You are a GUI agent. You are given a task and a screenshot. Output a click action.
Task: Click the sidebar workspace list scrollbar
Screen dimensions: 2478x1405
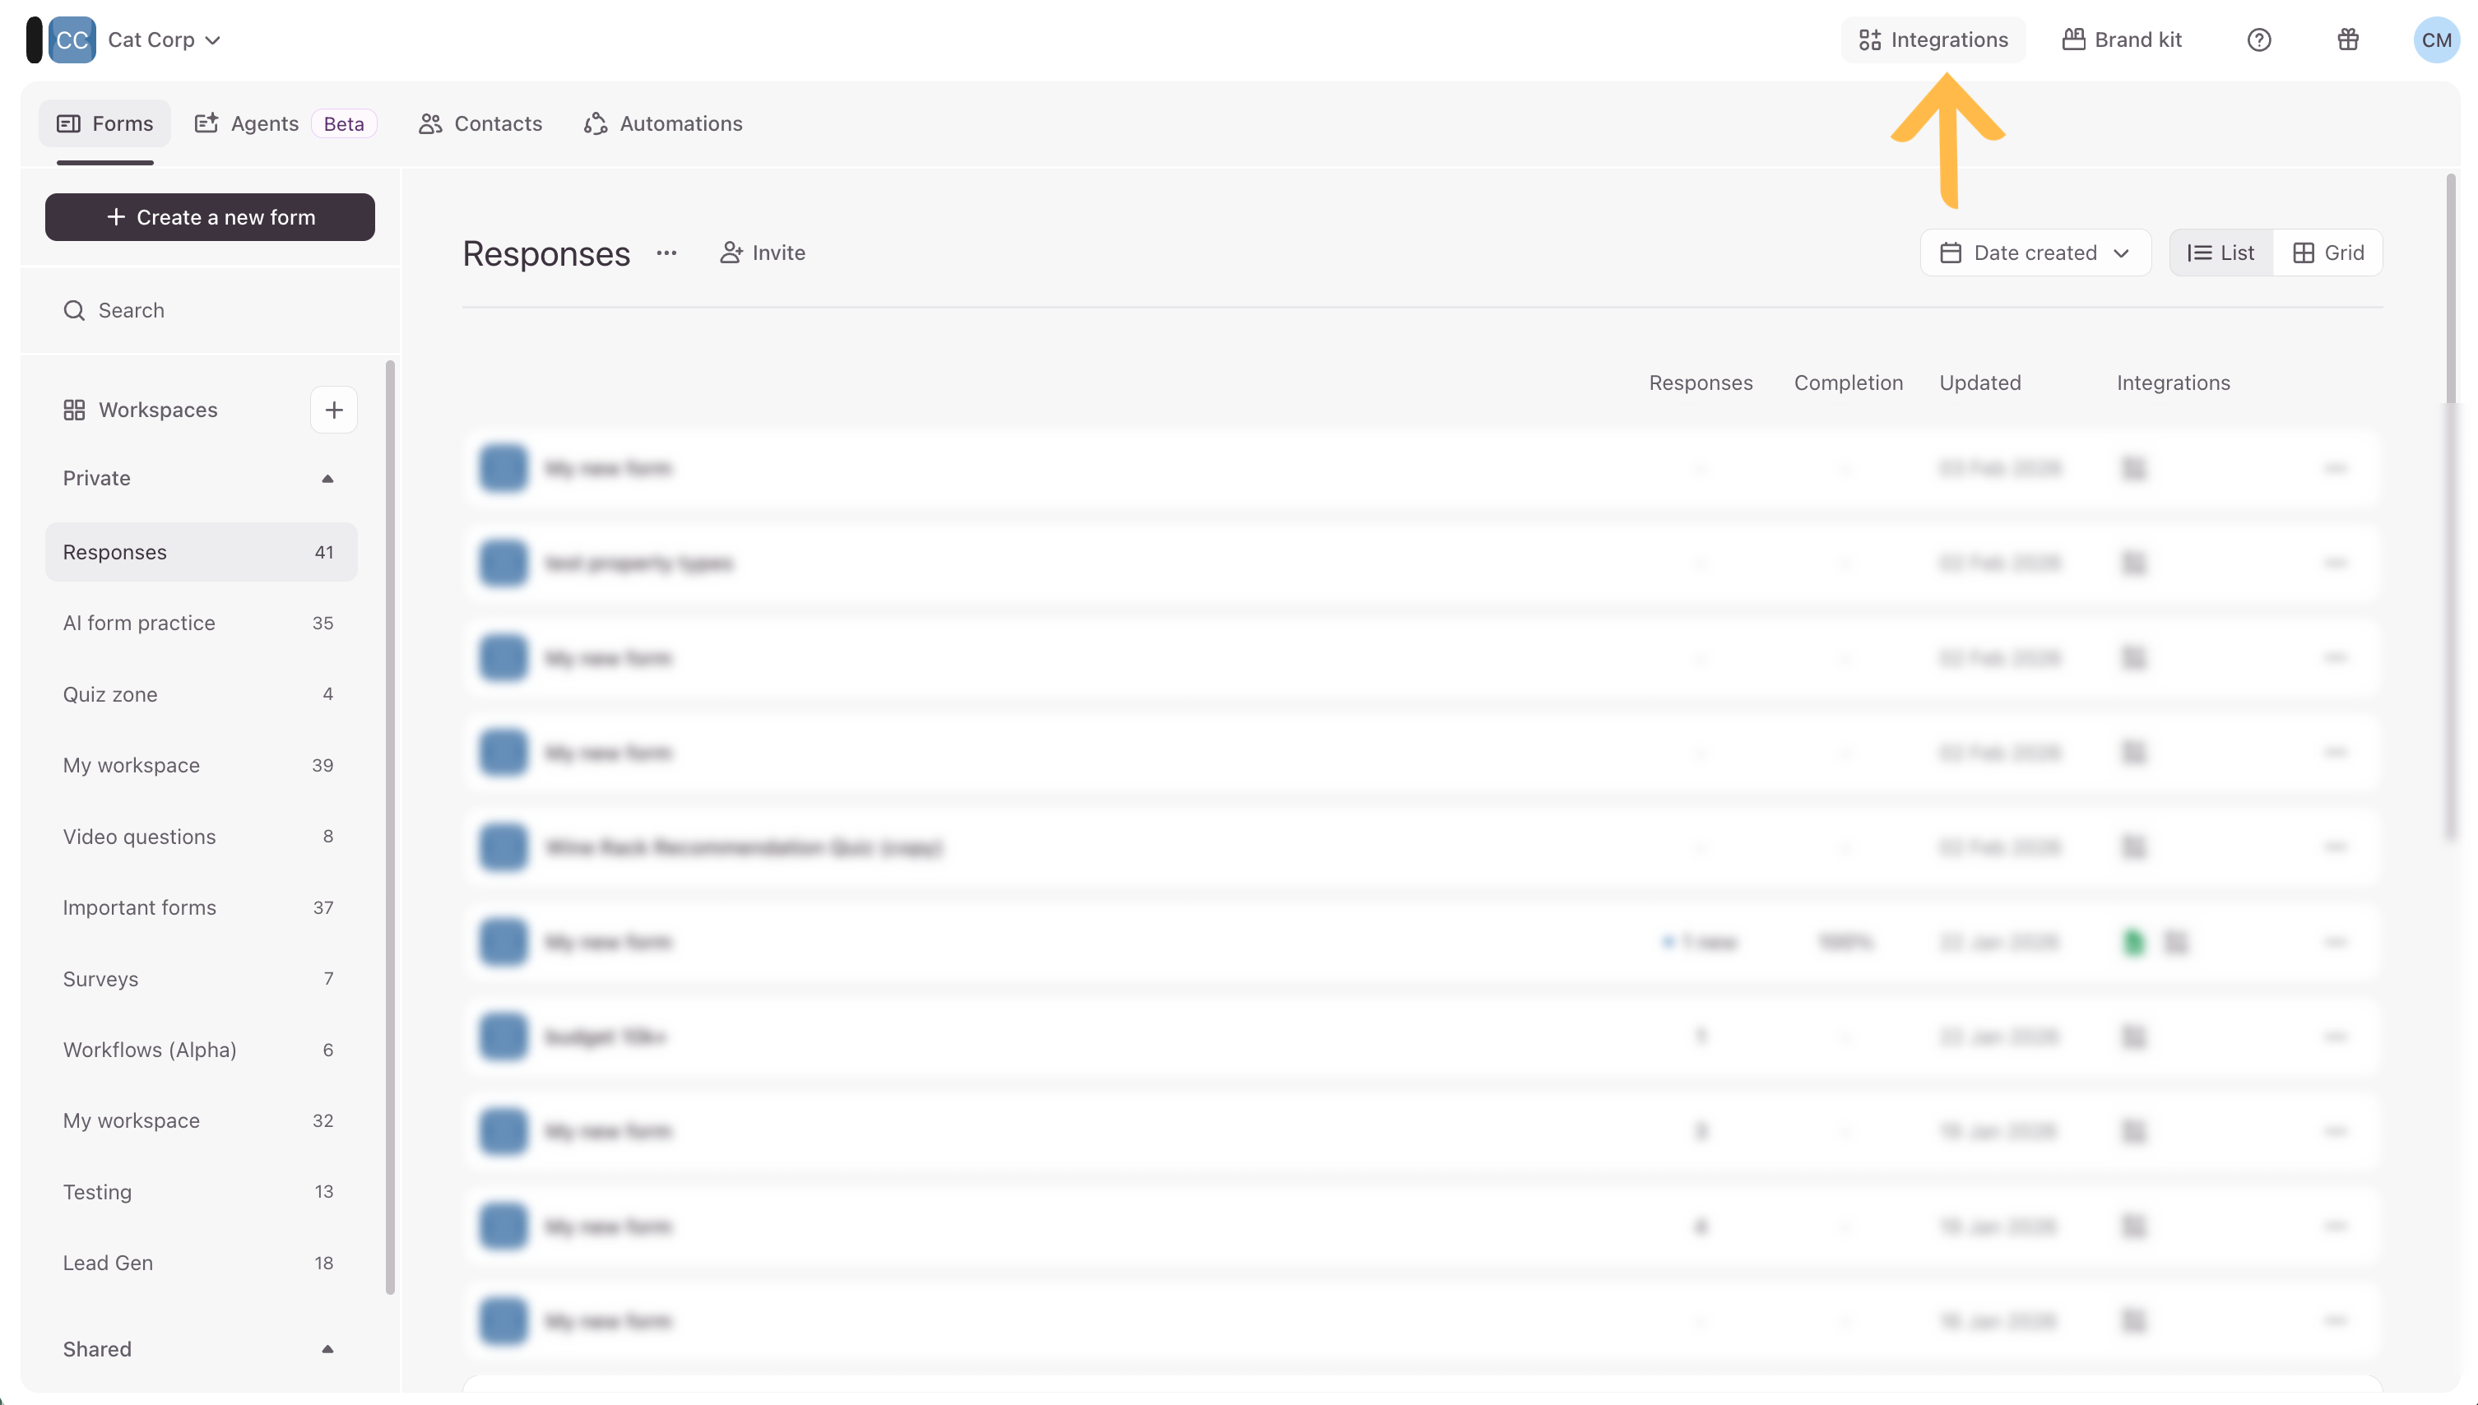(x=390, y=826)
